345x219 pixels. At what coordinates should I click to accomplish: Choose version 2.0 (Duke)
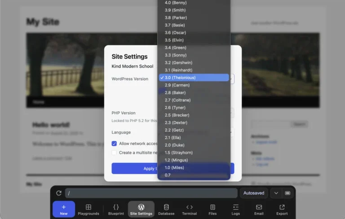[x=194, y=145]
